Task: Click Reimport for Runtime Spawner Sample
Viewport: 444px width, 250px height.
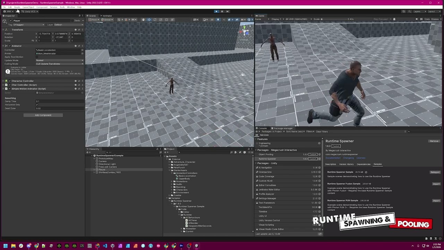Action: click(435, 172)
